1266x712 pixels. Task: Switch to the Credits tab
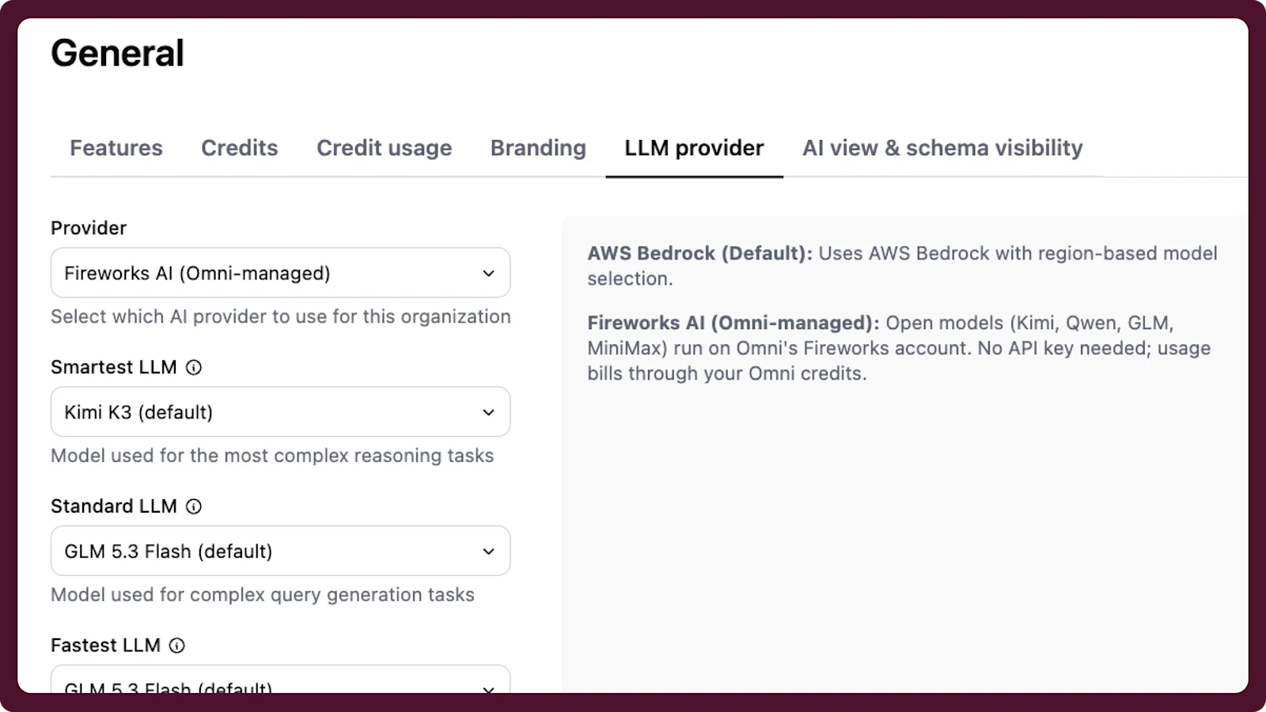[x=240, y=148]
